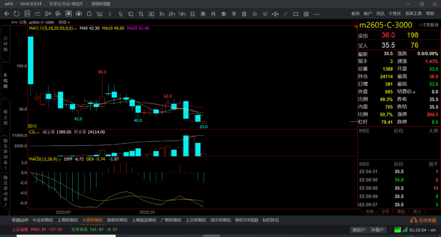This screenshot has height=237, width=441.
Task: Switch to 释义图 side tab
Action: coord(5,117)
